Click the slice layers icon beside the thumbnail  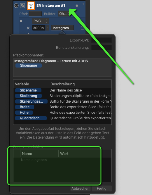coord(22,6)
